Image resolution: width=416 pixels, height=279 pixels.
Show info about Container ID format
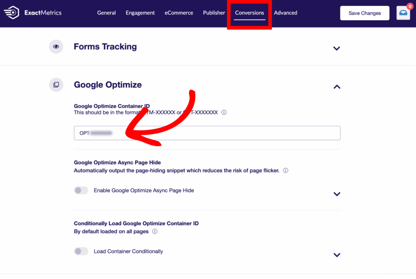coord(224,112)
